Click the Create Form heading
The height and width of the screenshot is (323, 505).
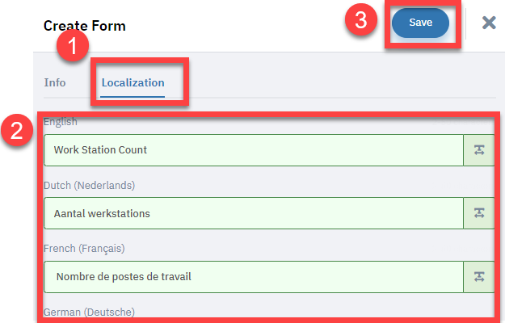84,26
